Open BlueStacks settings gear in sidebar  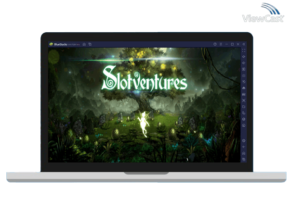[x=244, y=141]
